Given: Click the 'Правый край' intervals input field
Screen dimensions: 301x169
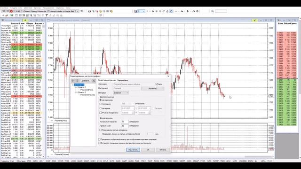Looking at the screenshot, I should tap(125, 126).
